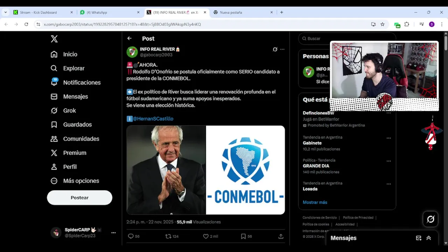Open Losada trend options ellipsis
The width and height of the screenshot is (448, 252).
(388, 184)
